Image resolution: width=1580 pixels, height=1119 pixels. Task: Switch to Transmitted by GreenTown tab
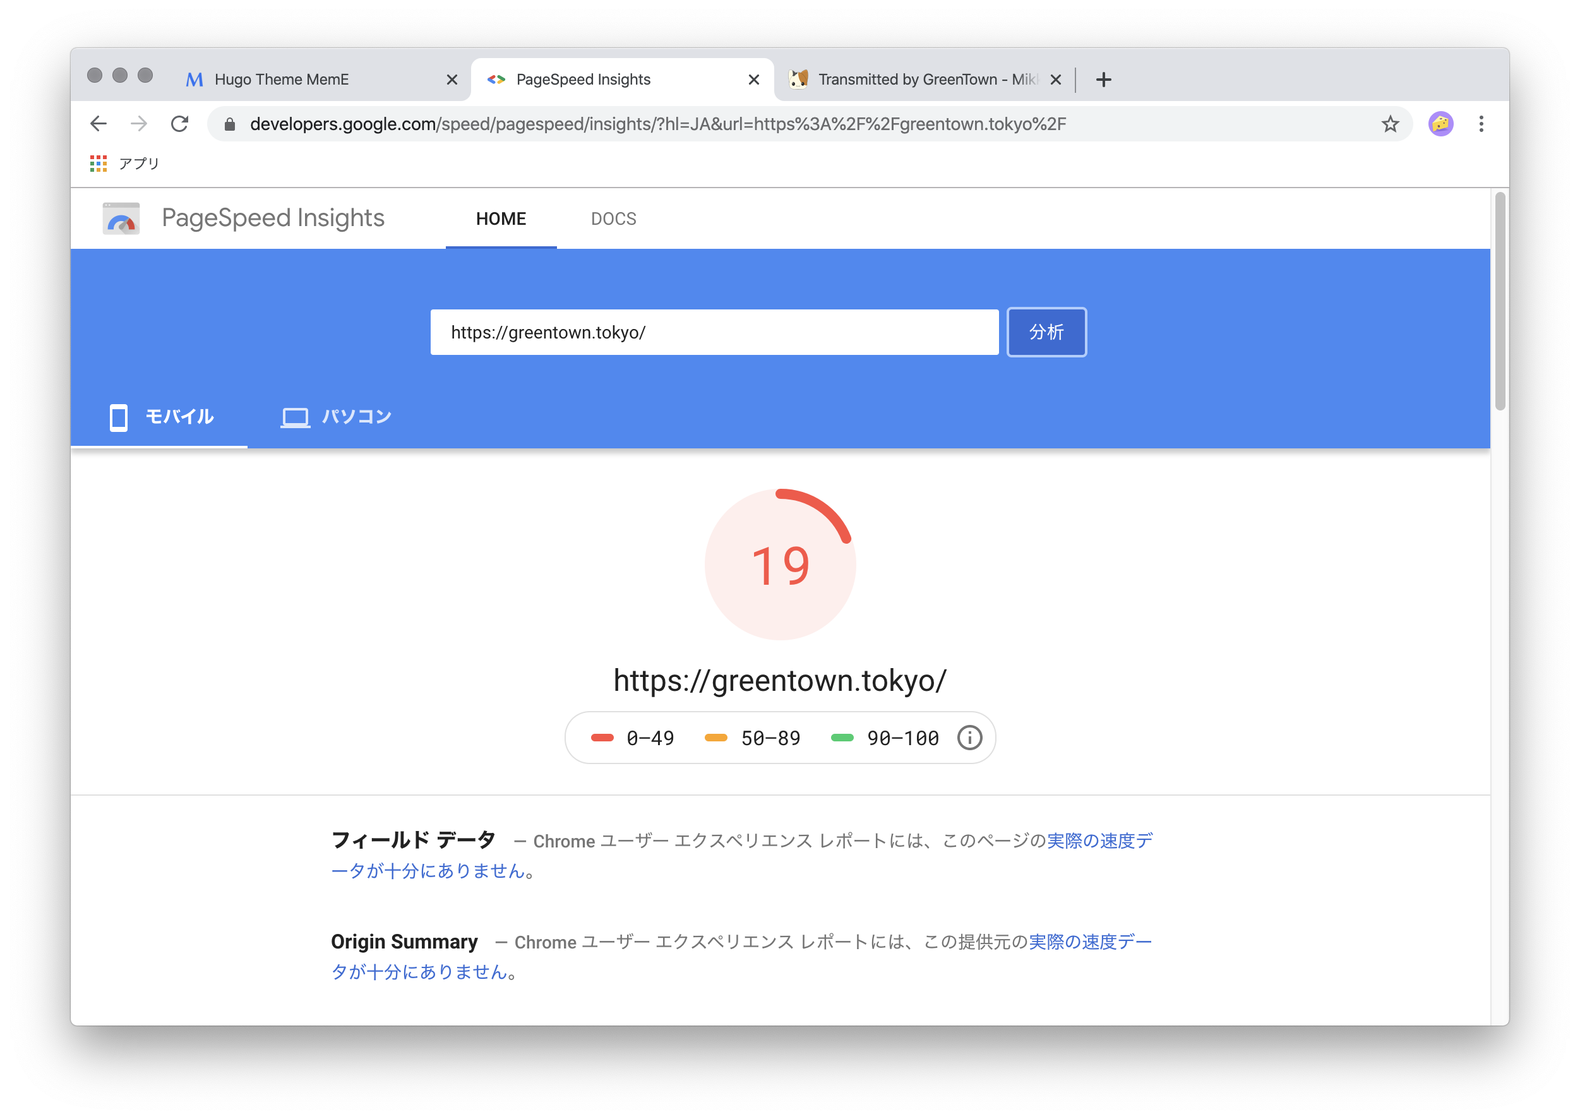[x=925, y=80]
